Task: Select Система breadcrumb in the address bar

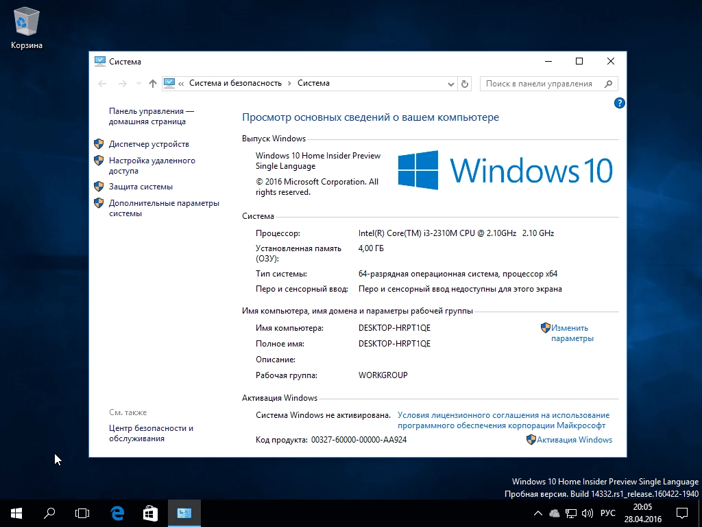Action: (x=313, y=83)
